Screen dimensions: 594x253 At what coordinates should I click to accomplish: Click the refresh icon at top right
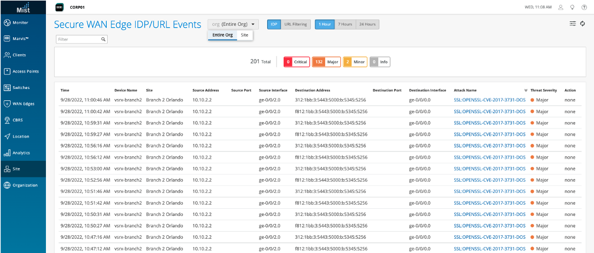[583, 24]
